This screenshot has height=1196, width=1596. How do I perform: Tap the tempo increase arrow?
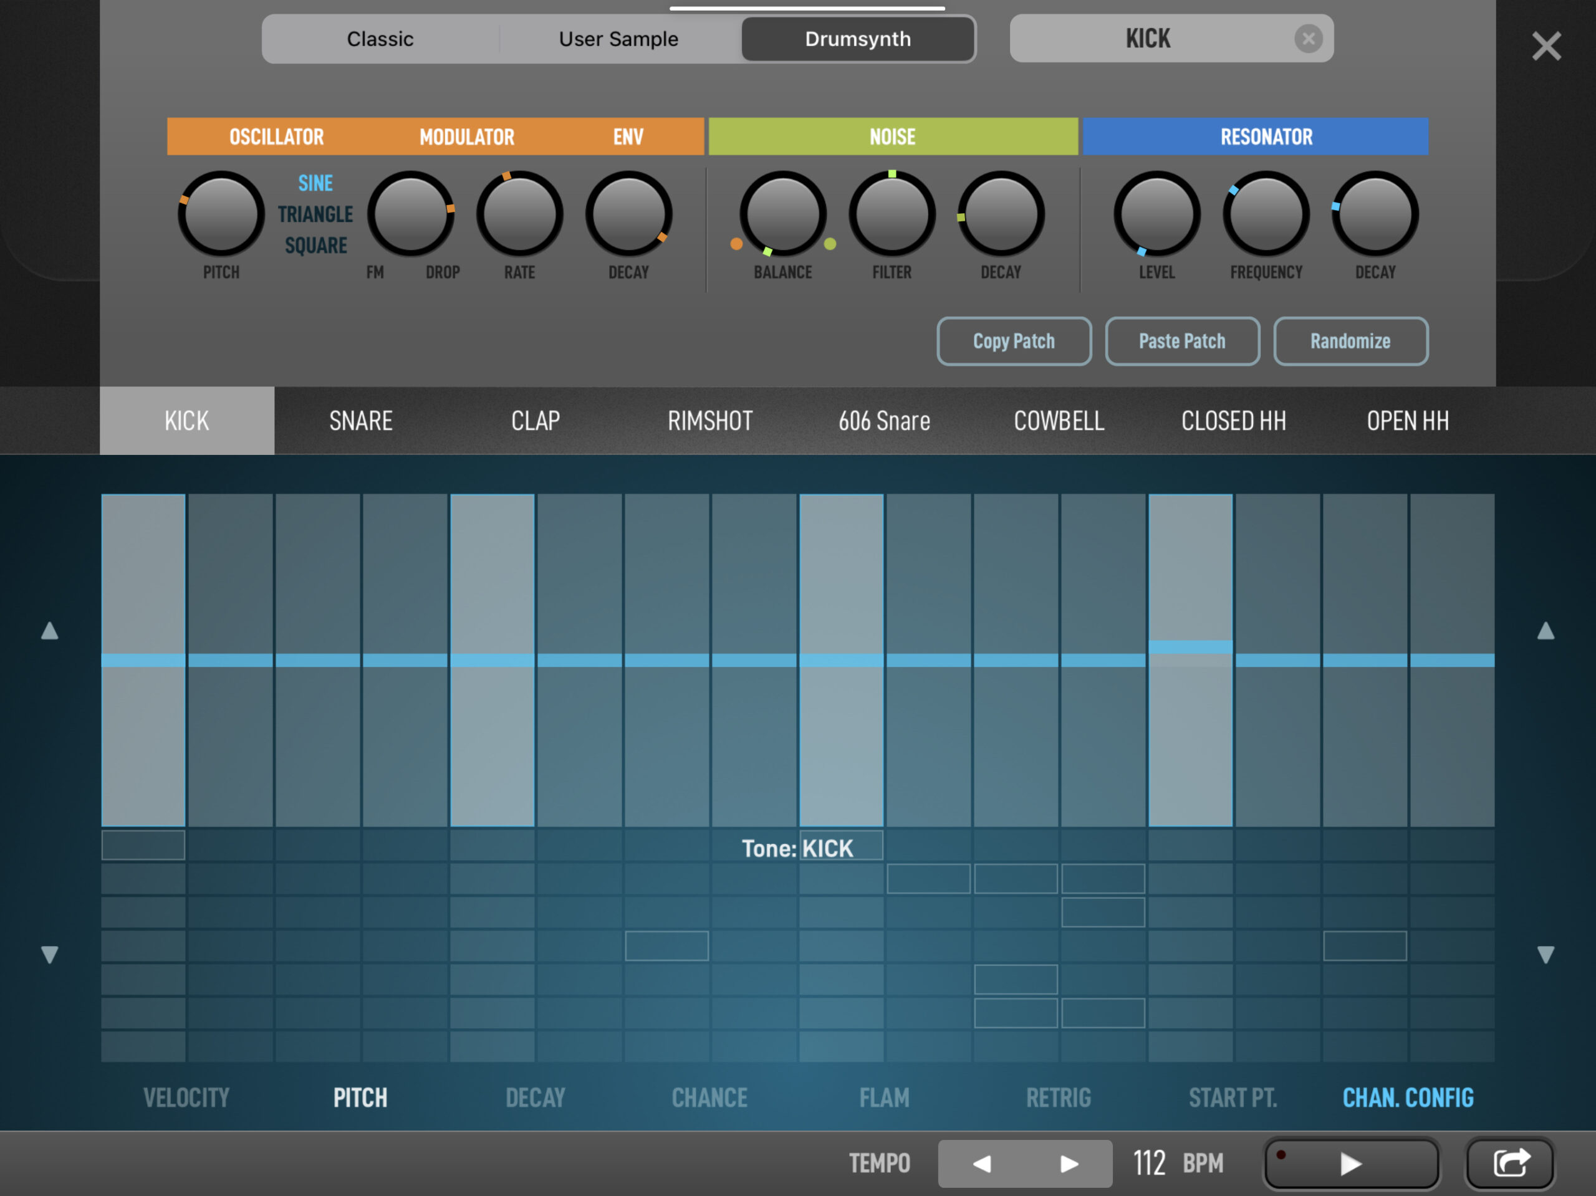point(1070,1164)
